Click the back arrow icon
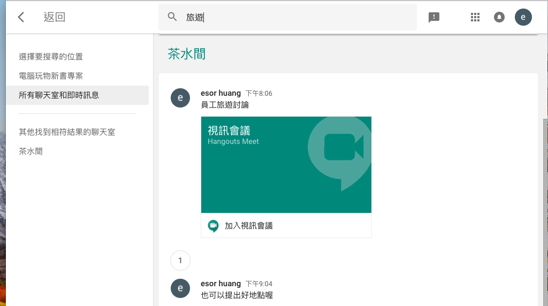This screenshot has height=306, width=548. click(21, 17)
